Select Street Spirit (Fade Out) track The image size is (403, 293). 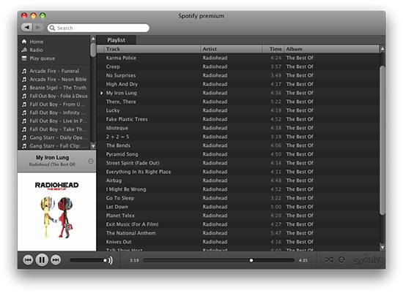(238, 163)
